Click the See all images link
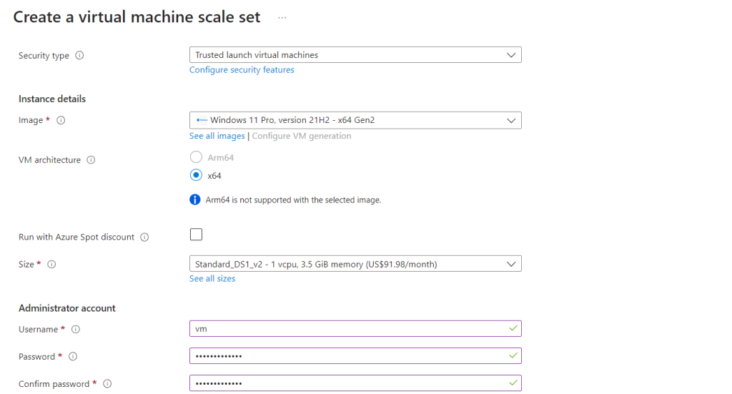 coord(217,136)
